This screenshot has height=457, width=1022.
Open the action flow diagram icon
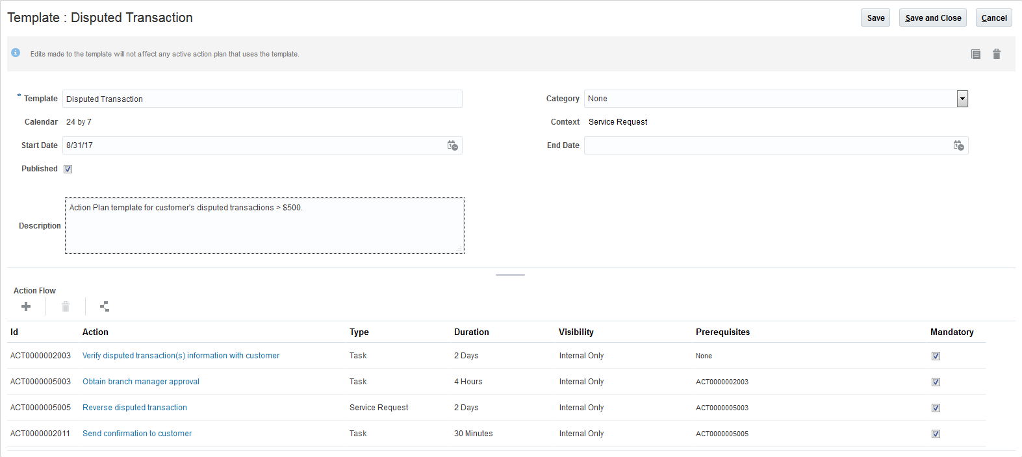[x=105, y=306]
